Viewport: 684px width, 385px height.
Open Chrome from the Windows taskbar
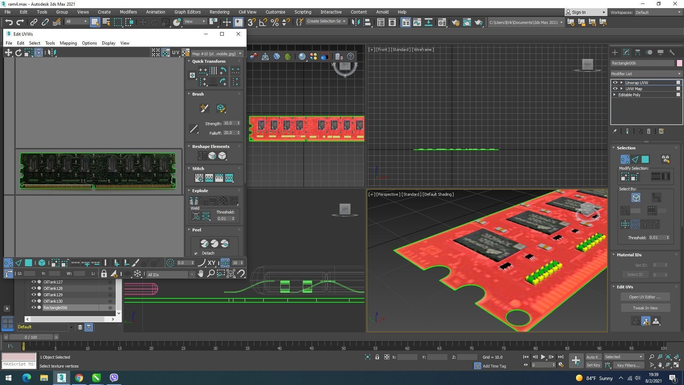(x=79, y=378)
